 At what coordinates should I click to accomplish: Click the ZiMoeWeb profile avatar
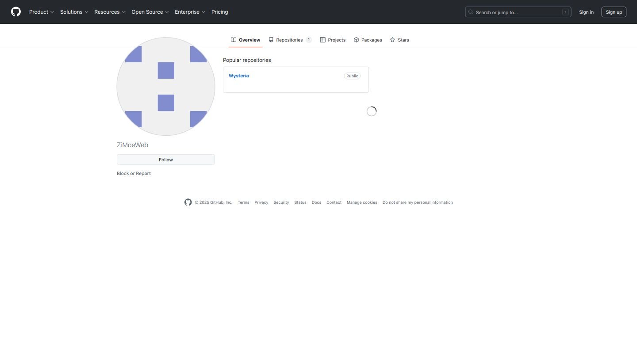coord(166,86)
